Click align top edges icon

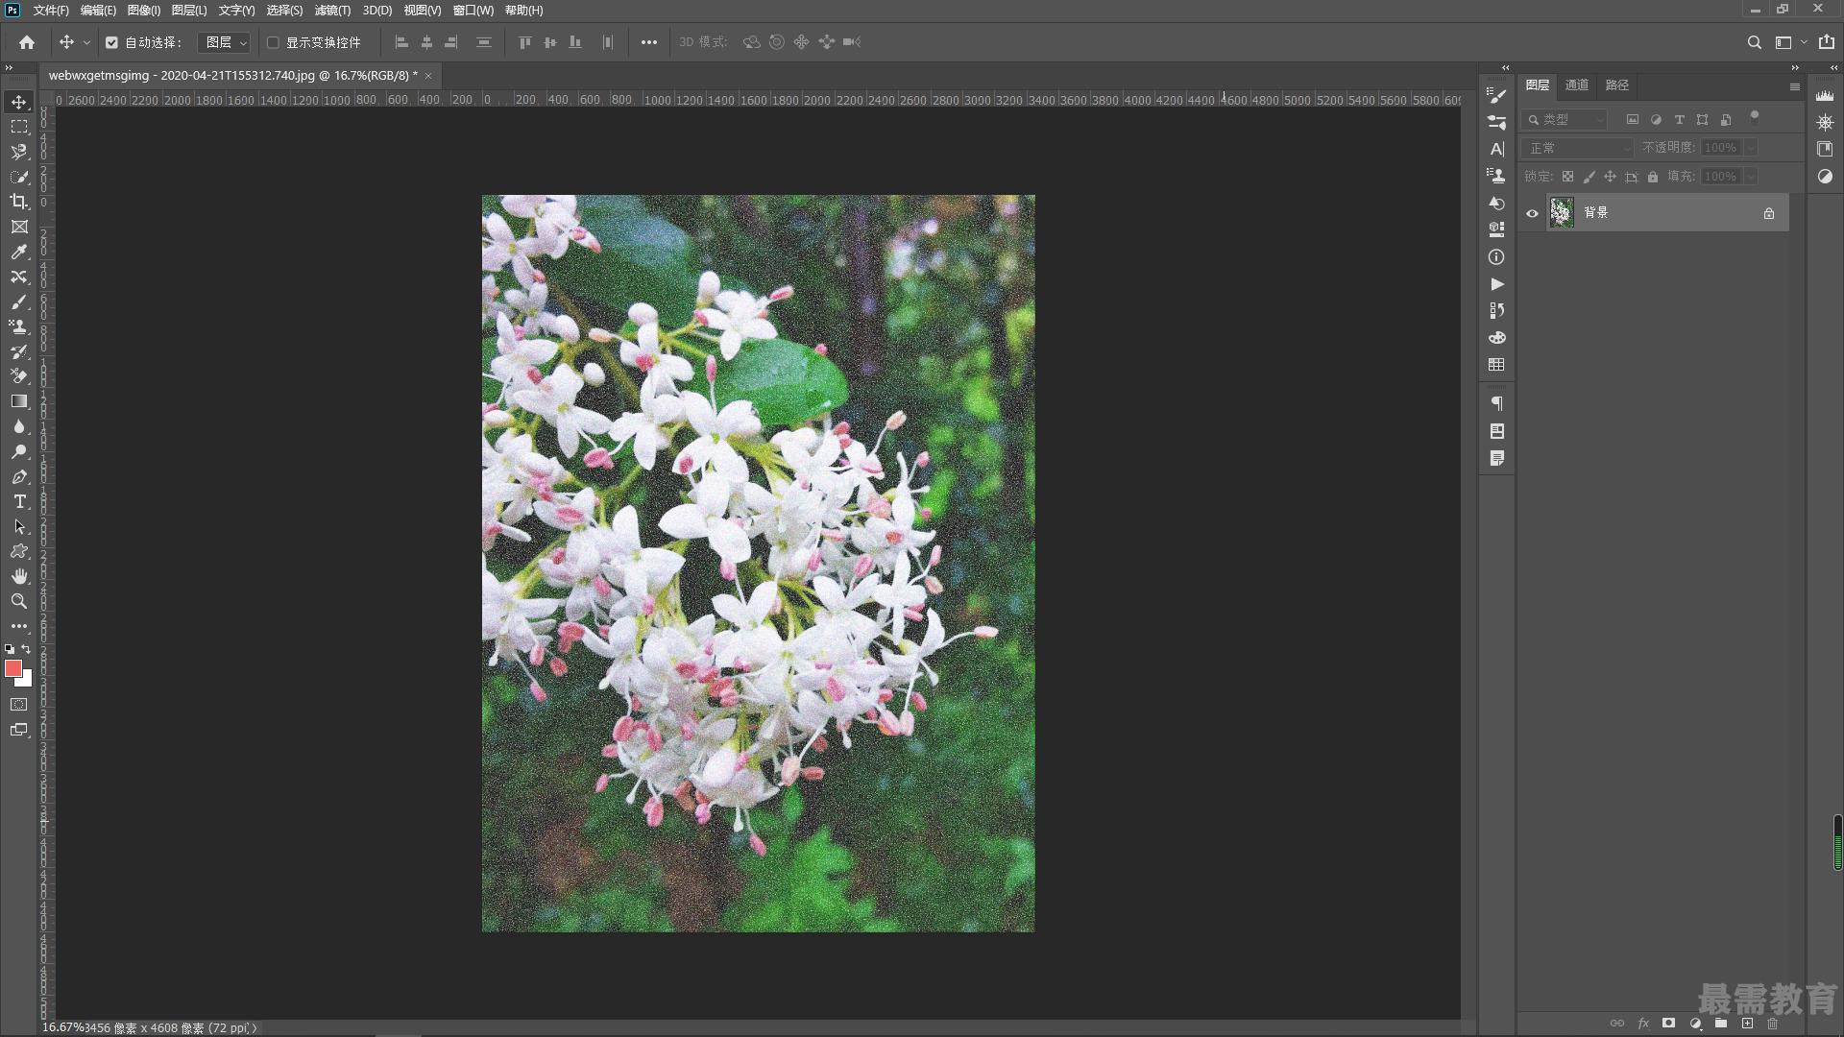click(x=524, y=42)
